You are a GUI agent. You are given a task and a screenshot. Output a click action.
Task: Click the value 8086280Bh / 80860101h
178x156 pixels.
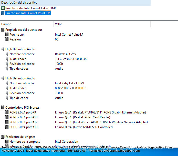71,88
